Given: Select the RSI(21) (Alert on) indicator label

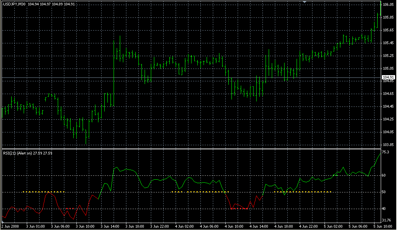Looking at the screenshot, I should point(18,153).
